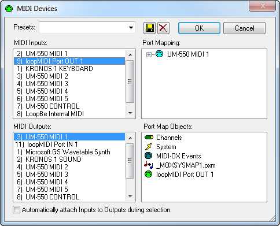Select the yellow lightning System icon

click(x=149, y=147)
